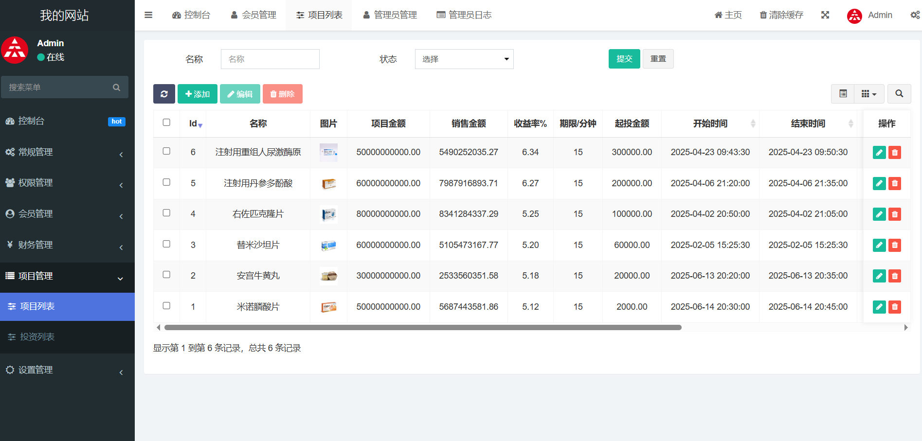Open the 管理员日志 top tab
This screenshot has height=441, width=922.
(x=464, y=15)
